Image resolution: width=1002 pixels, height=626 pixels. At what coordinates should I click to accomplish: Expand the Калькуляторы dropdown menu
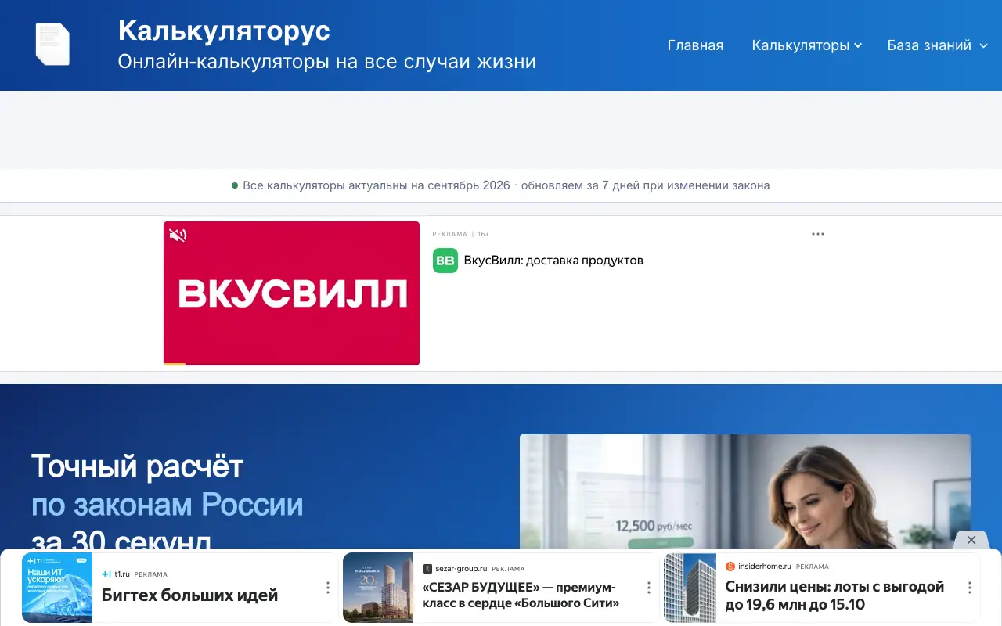(806, 45)
